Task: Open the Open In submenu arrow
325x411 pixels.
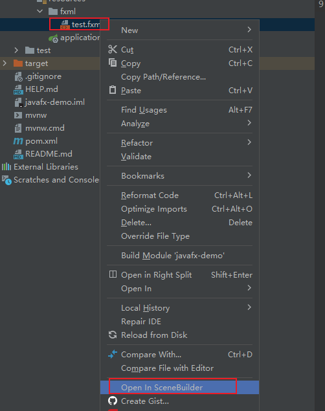Action: tap(249, 288)
